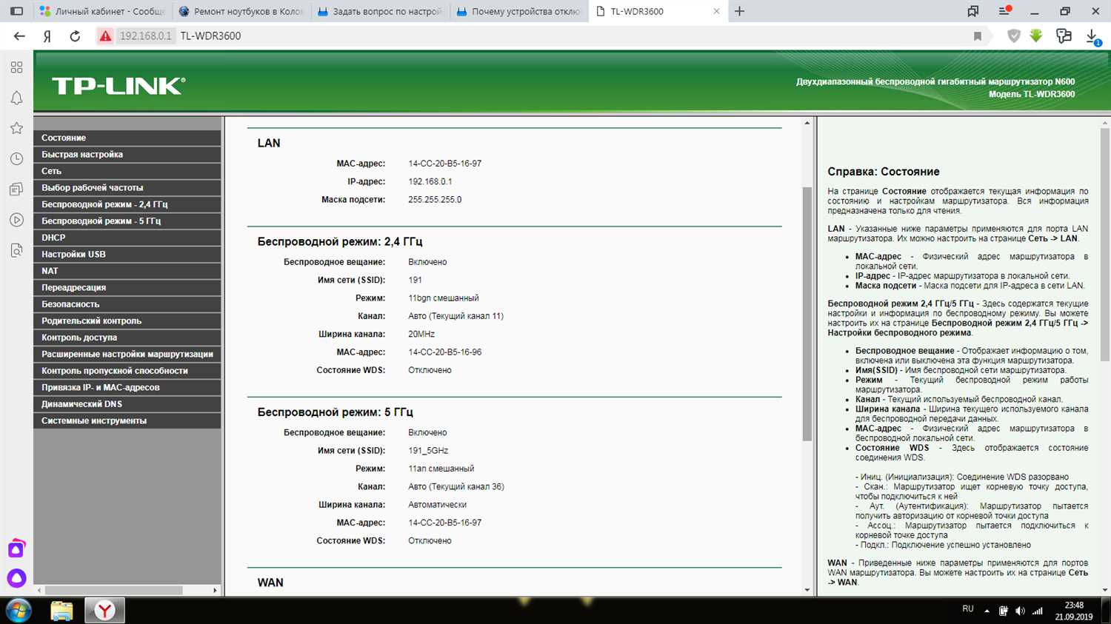This screenshot has height=624, width=1111.
Task: Open Yandex home via the Я icon
Action: pos(47,36)
